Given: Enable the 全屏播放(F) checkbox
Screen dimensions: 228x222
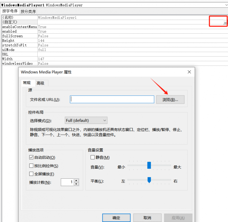Looking at the screenshot, I should (31, 174).
